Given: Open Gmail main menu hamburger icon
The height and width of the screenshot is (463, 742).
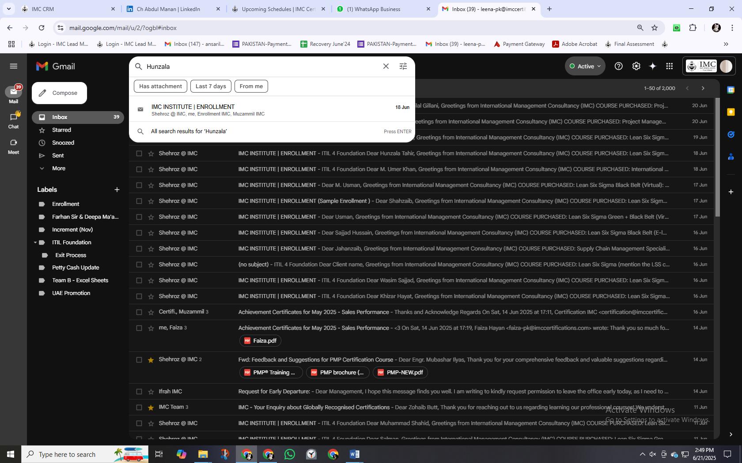Looking at the screenshot, I should 13,66.
